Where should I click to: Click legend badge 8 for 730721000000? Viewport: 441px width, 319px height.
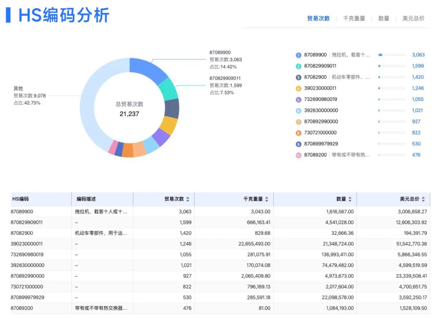pyautogui.click(x=298, y=133)
